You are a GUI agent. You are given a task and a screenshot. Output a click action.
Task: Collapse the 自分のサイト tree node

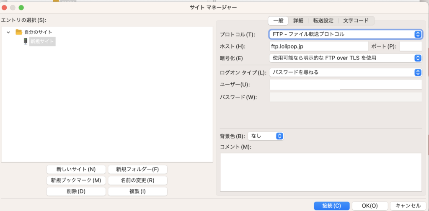[x=8, y=32]
